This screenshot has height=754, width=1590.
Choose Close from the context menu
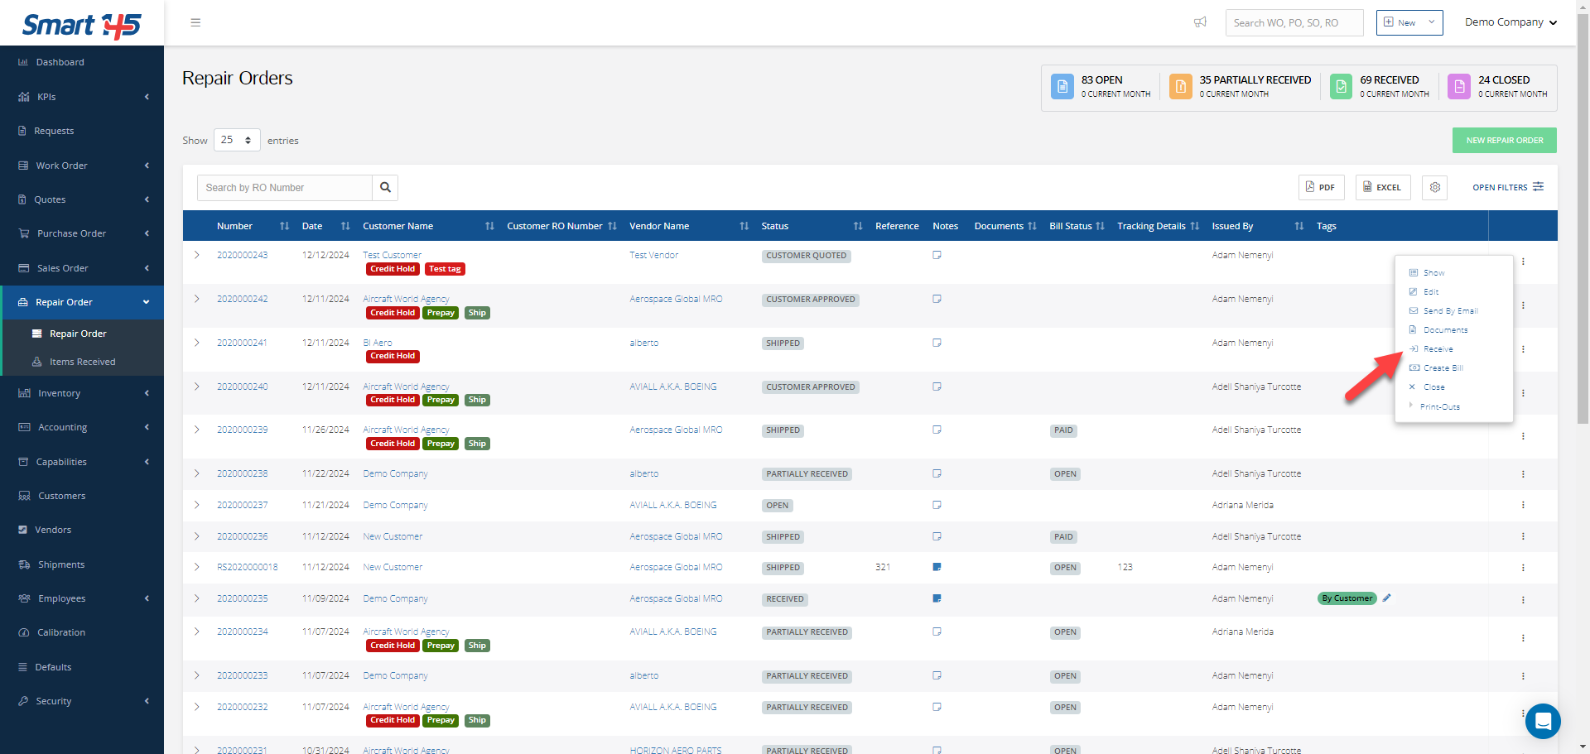1433,387
